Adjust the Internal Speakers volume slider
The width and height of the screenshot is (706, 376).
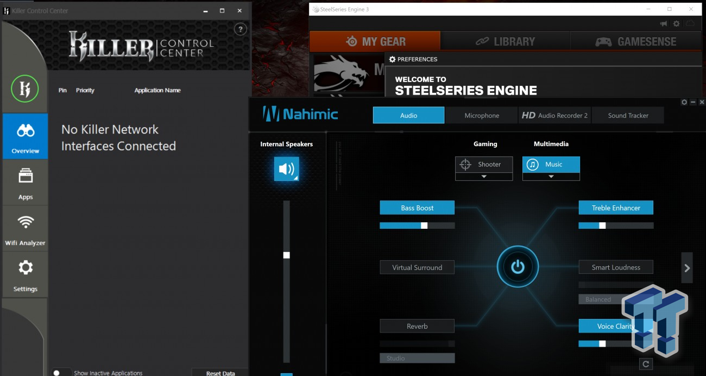287,282
